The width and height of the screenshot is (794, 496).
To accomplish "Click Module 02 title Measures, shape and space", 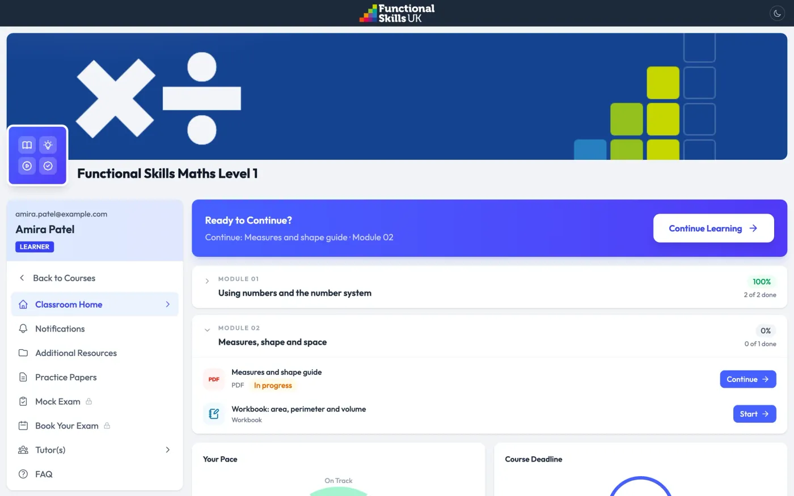I will coord(272,342).
